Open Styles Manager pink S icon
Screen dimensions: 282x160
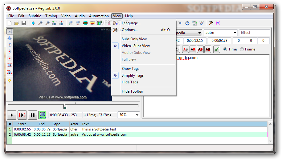[x=109, y=23]
